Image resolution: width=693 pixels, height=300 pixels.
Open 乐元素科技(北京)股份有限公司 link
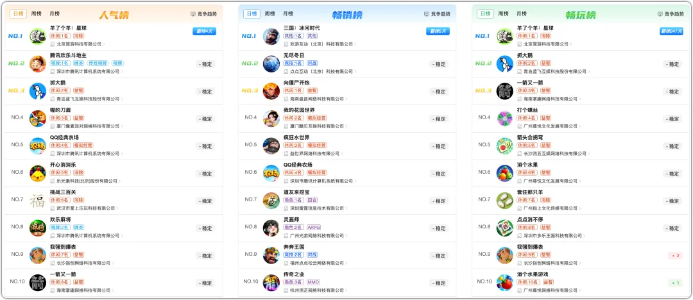coord(84,181)
